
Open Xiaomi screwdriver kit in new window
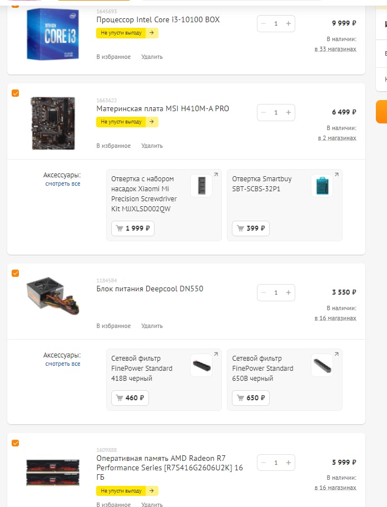(x=216, y=175)
